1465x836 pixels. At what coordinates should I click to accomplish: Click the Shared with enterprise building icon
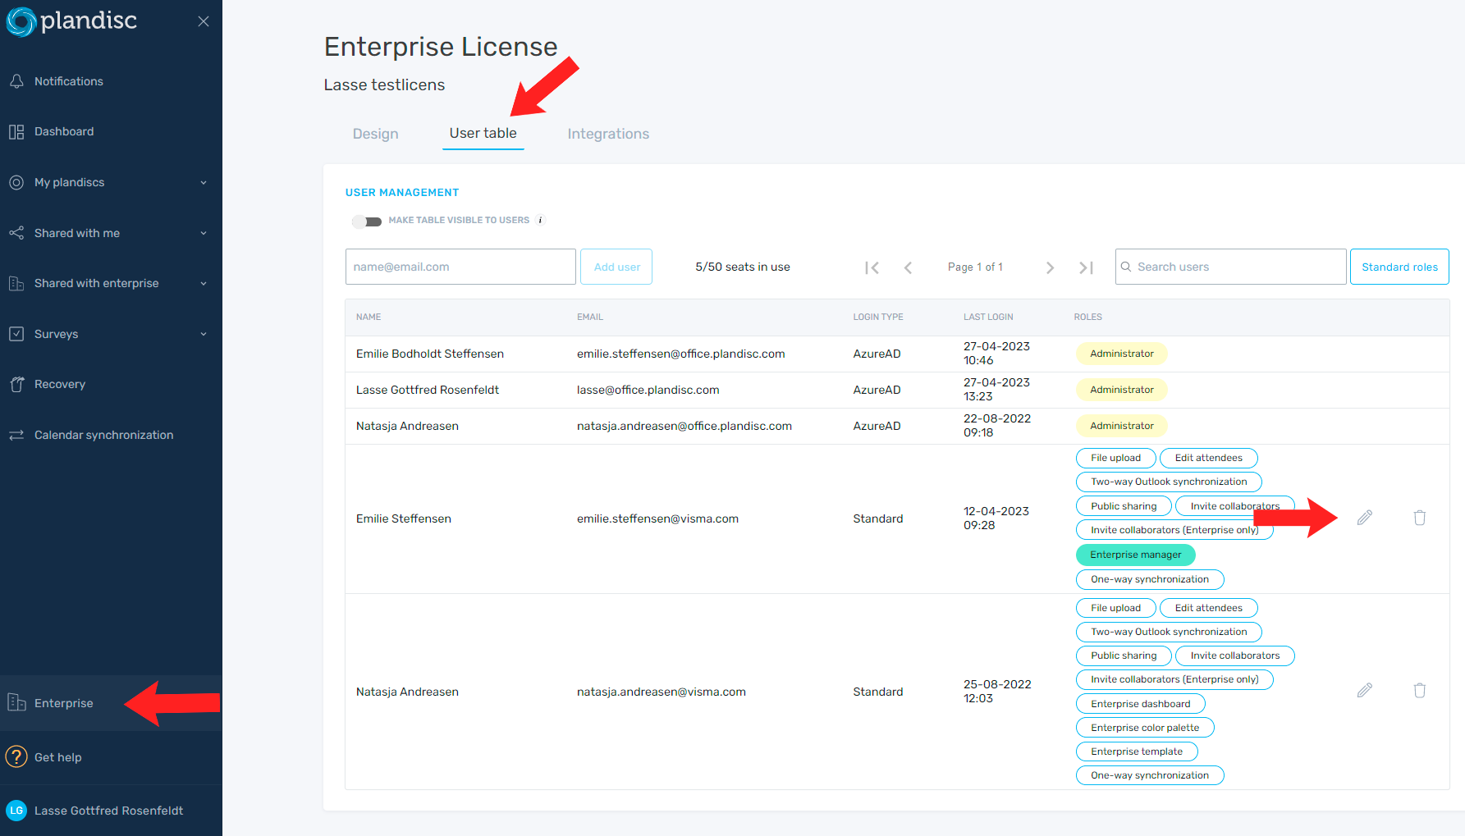pyautogui.click(x=16, y=284)
